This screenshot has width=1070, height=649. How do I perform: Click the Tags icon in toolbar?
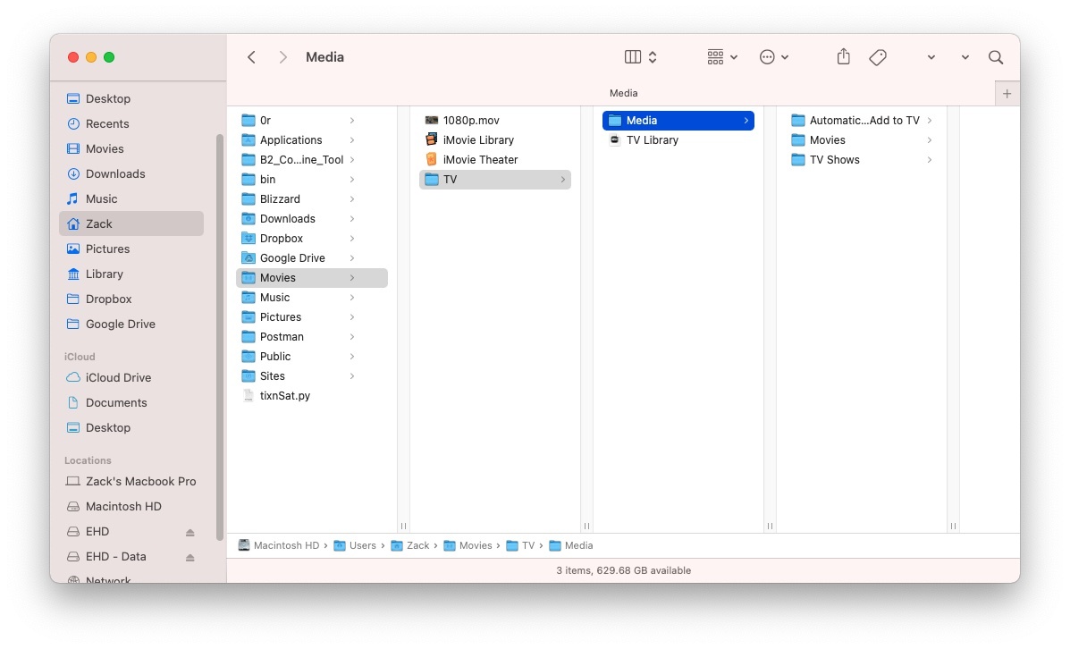pos(878,57)
